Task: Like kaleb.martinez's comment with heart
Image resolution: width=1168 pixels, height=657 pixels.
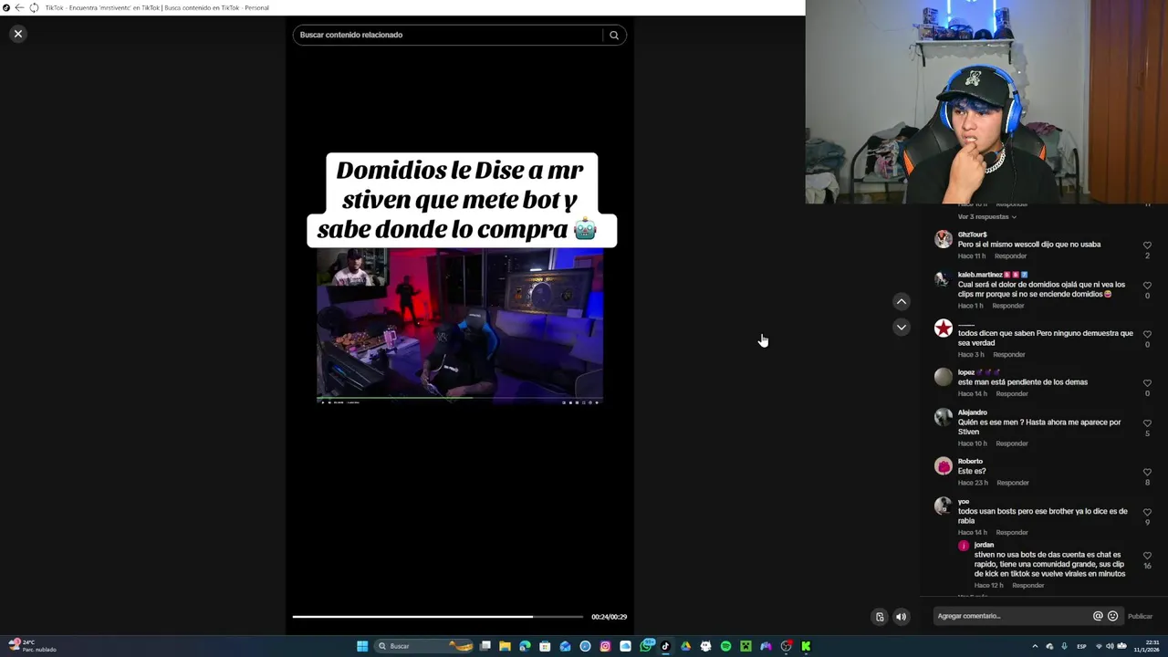Action: click(x=1147, y=286)
